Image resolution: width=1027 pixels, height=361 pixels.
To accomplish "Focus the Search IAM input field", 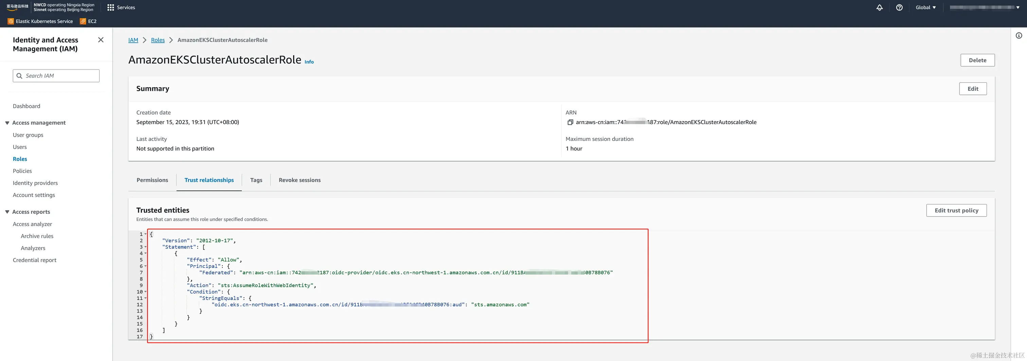I will (56, 76).
